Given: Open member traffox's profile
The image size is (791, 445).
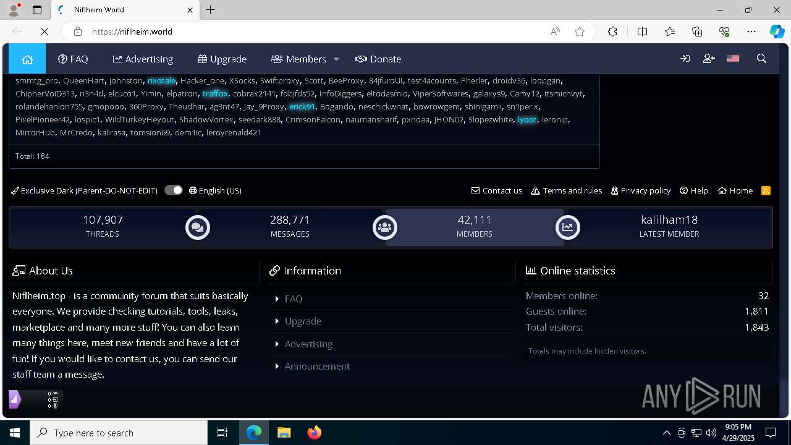Looking at the screenshot, I should [215, 93].
